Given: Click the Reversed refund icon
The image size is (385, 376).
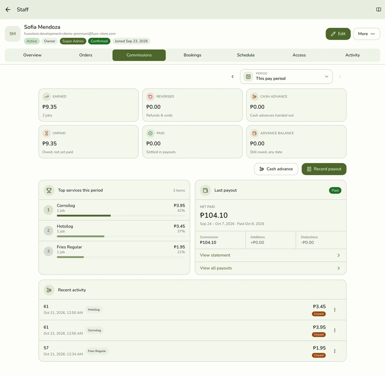Looking at the screenshot, I should [150, 96].
